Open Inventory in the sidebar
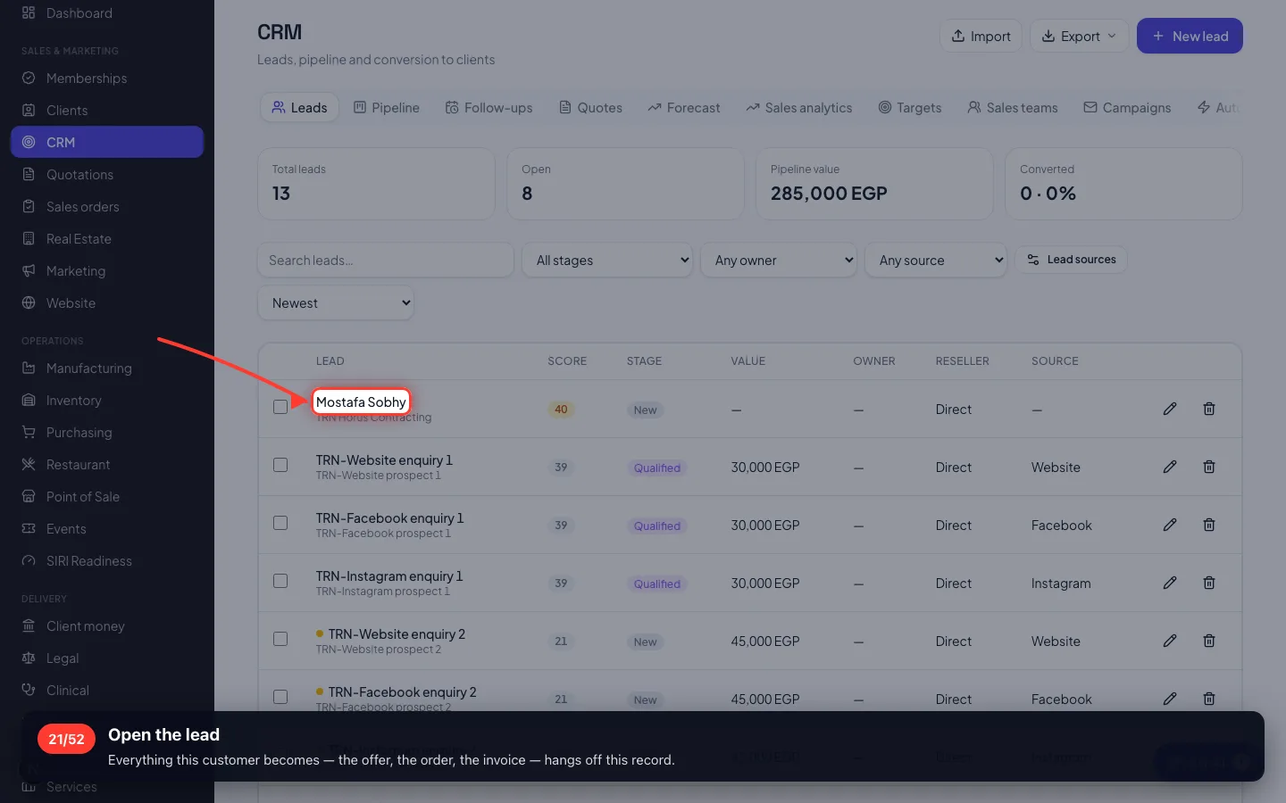 (107, 401)
